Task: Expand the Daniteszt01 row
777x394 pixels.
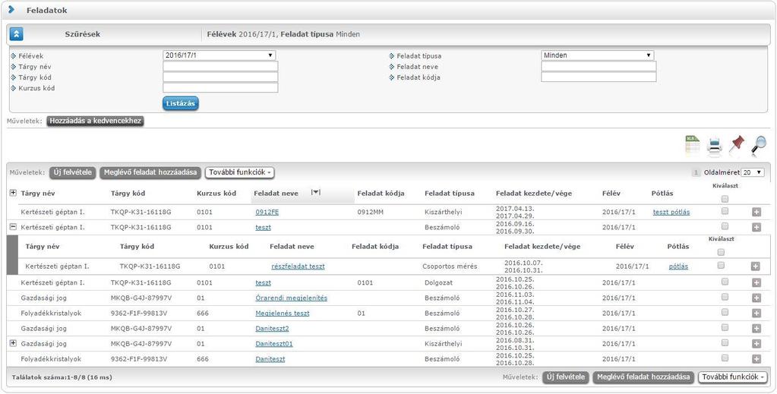Action: [x=14, y=343]
